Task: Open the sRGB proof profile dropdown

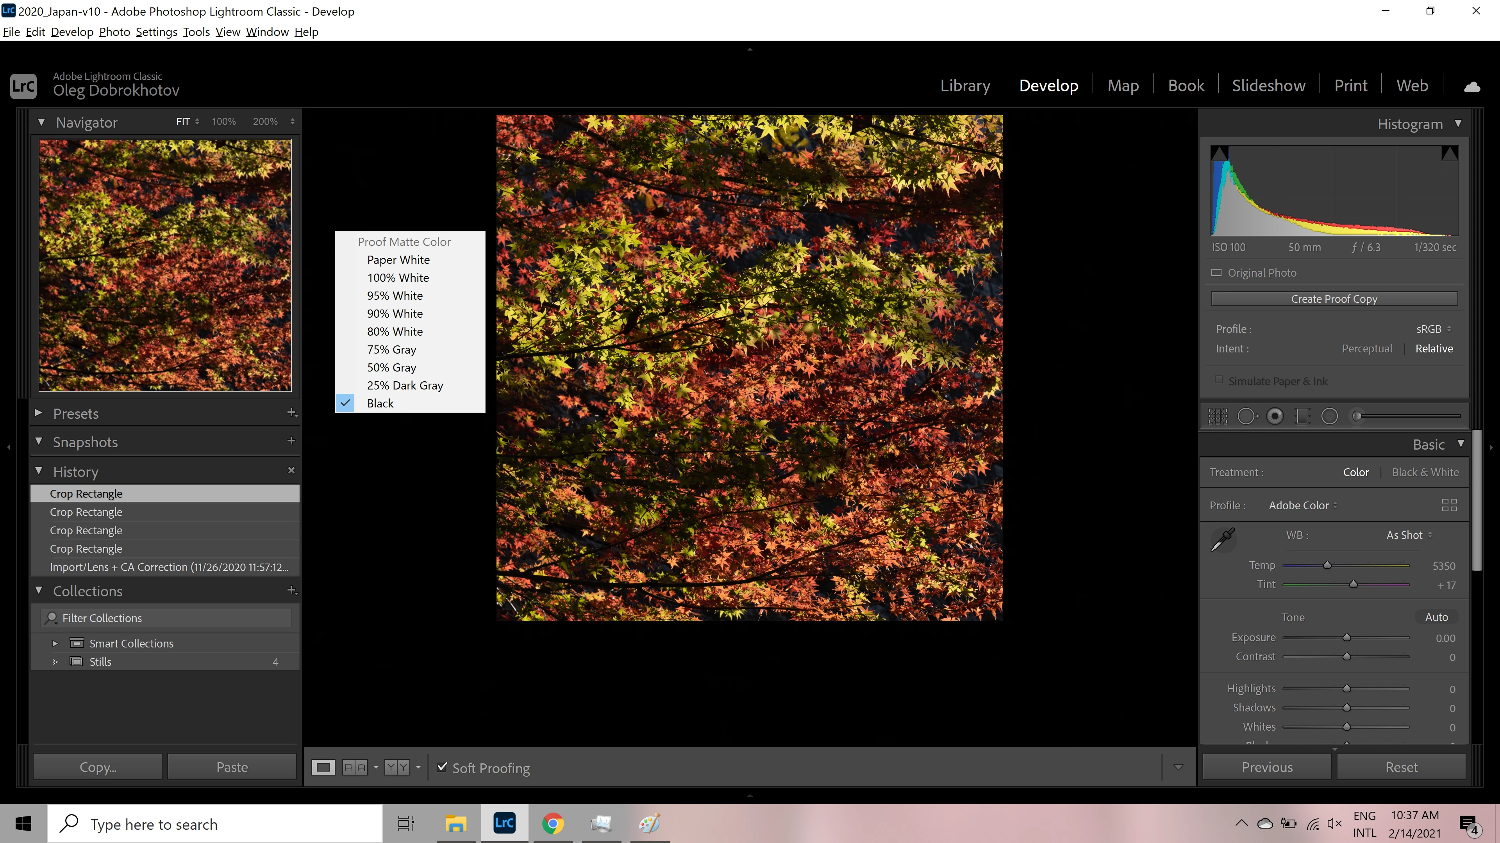Action: [1433, 329]
